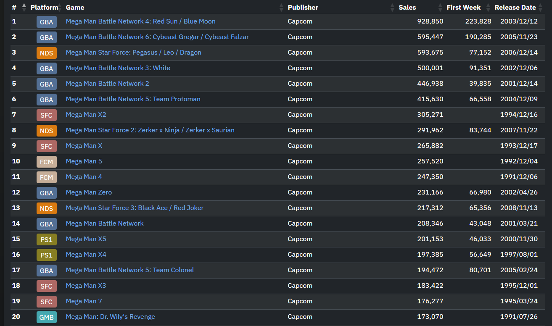Select the GMB badge for Dr. Wily's Revenge
Viewport: 552px width, 326px height.
point(47,317)
